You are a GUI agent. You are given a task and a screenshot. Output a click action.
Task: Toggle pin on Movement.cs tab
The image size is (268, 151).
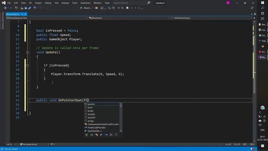(22, 14)
